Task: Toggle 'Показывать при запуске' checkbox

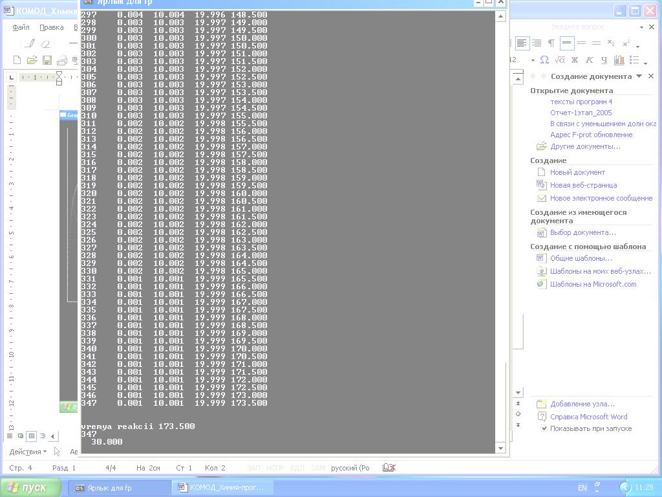Action: click(544, 428)
